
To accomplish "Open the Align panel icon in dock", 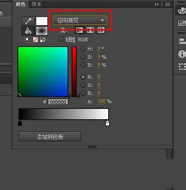I will tap(182, 41).
